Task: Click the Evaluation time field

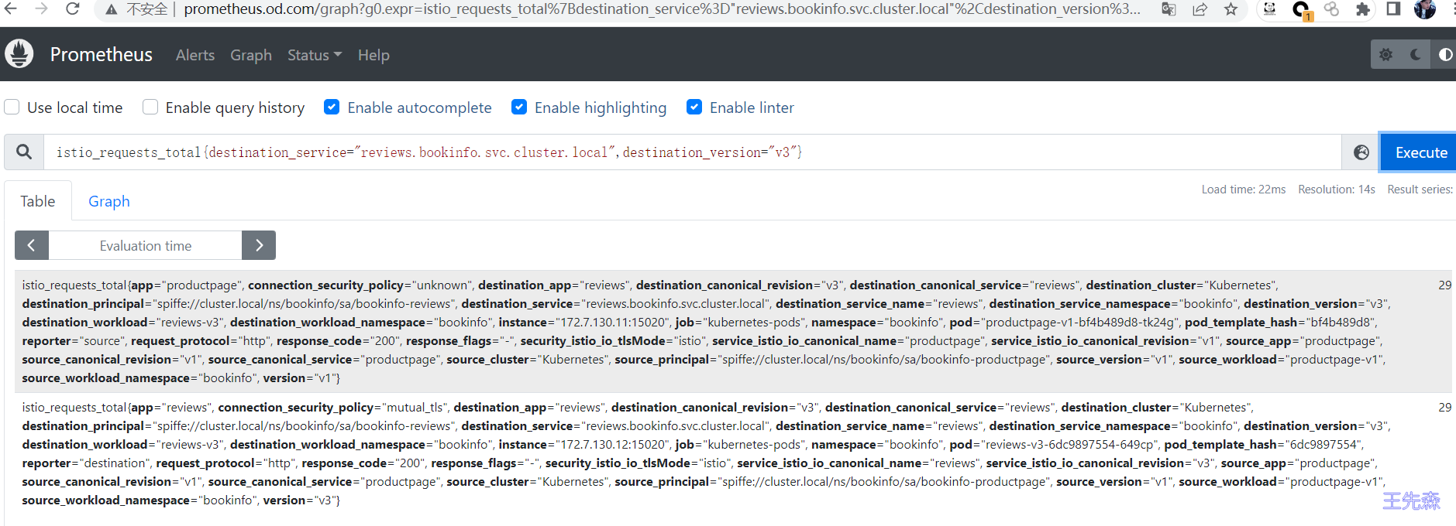Action: click(x=146, y=245)
